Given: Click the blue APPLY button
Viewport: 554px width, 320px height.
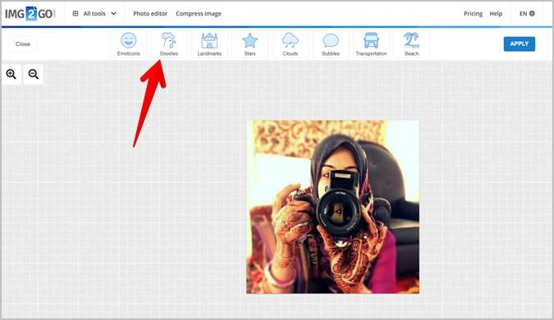Looking at the screenshot, I should point(520,43).
